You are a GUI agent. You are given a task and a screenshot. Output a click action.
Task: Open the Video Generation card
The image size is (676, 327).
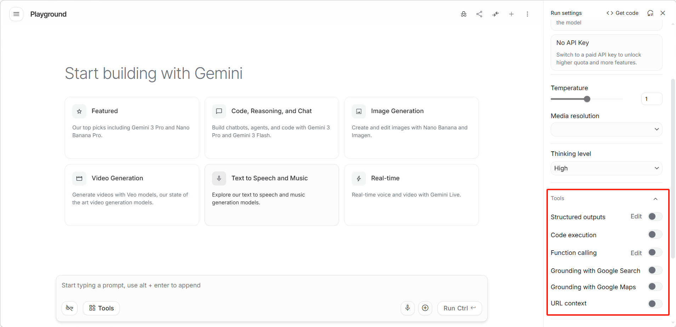(x=132, y=195)
